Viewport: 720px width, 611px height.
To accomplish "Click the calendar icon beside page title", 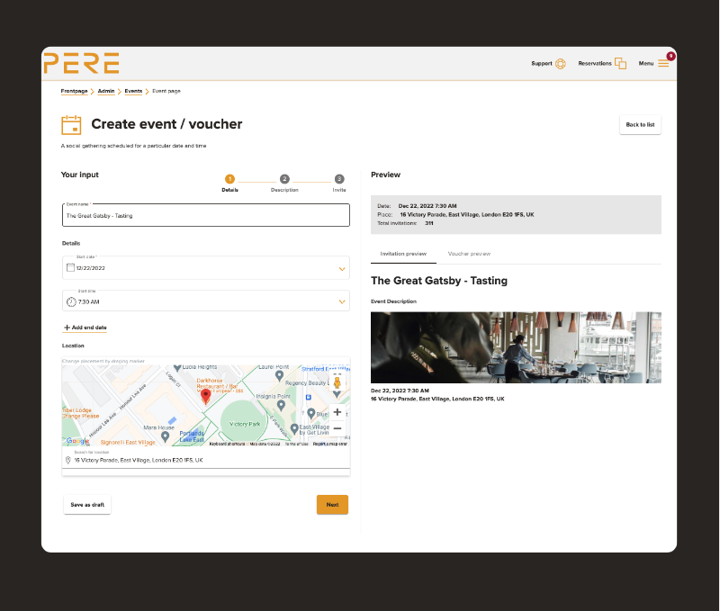I will click(x=71, y=125).
